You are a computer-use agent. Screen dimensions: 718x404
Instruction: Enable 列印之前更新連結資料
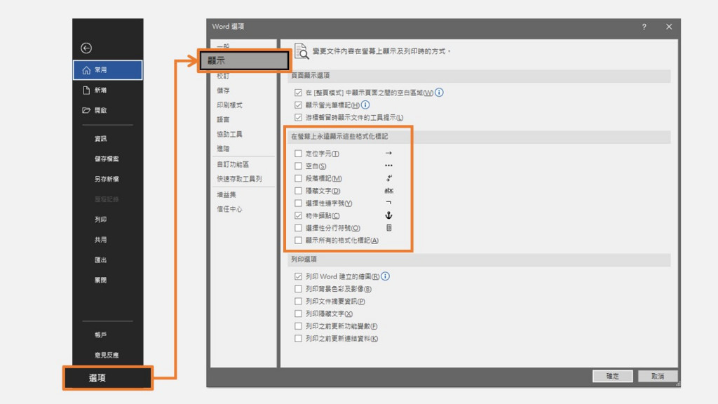(298, 339)
